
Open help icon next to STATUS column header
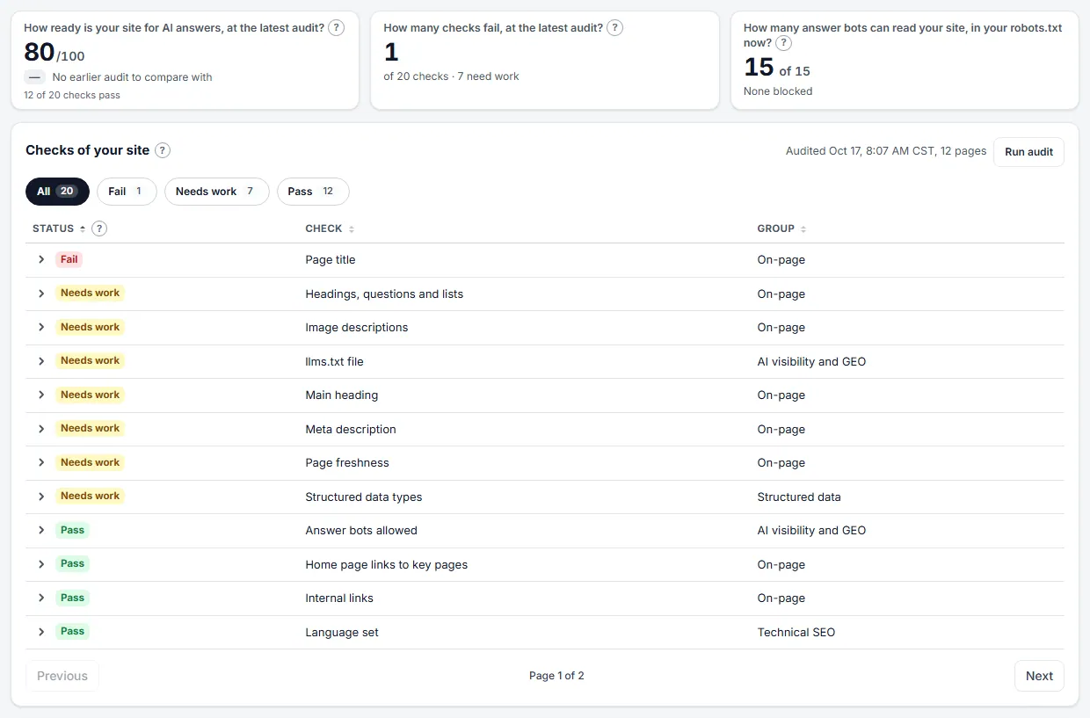click(x=99, y=228)
